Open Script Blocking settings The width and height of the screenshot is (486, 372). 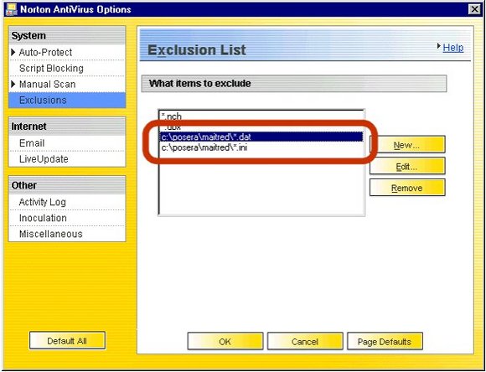coord(51,68)
